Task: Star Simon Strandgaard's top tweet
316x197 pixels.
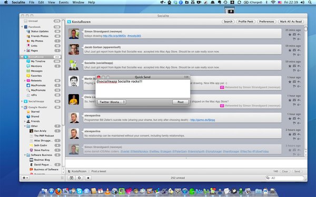Action: [290, 35]
